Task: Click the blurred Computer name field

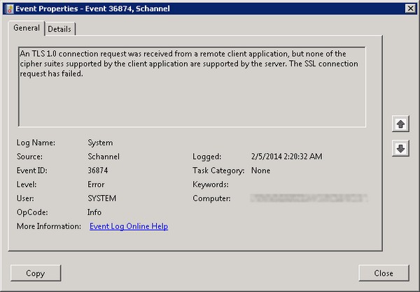Action: tap(309, 198)
